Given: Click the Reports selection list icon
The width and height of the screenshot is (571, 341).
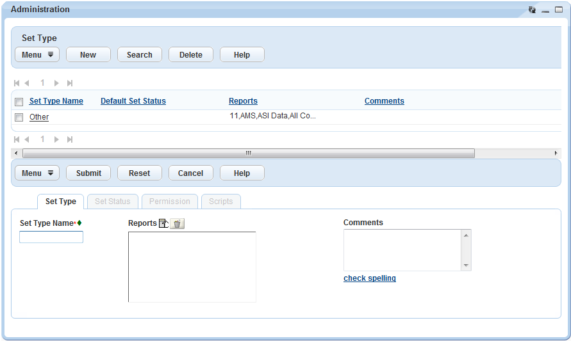Looking at the screenshot, I should click(x=163, y=223).
